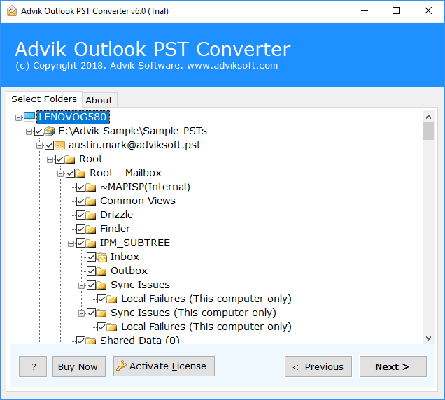Click the vertical scrollbar thumb
Viewport: 445px width, 400px height.
[x=428, y=131]
